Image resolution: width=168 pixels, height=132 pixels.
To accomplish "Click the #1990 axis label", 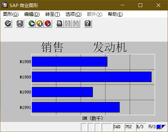I will [x=25, y=92].
